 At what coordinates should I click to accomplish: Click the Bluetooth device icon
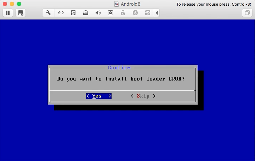coord(135,13)
